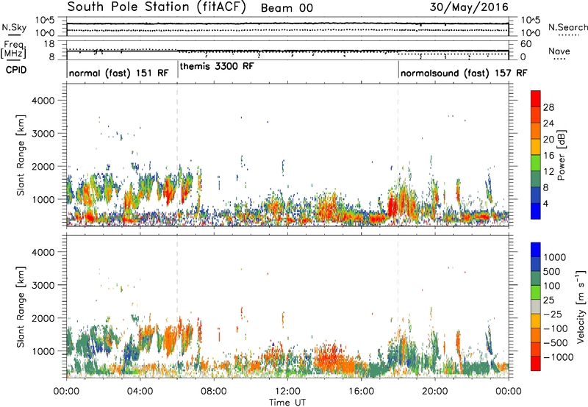Click the date "30/May/2016"
Image resolution: width=588 pixels, height=407 pixels.
469,7
